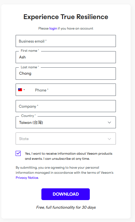
Task: Uncheck the Veeam products information checkbox
Action: (x=18, y=153)
